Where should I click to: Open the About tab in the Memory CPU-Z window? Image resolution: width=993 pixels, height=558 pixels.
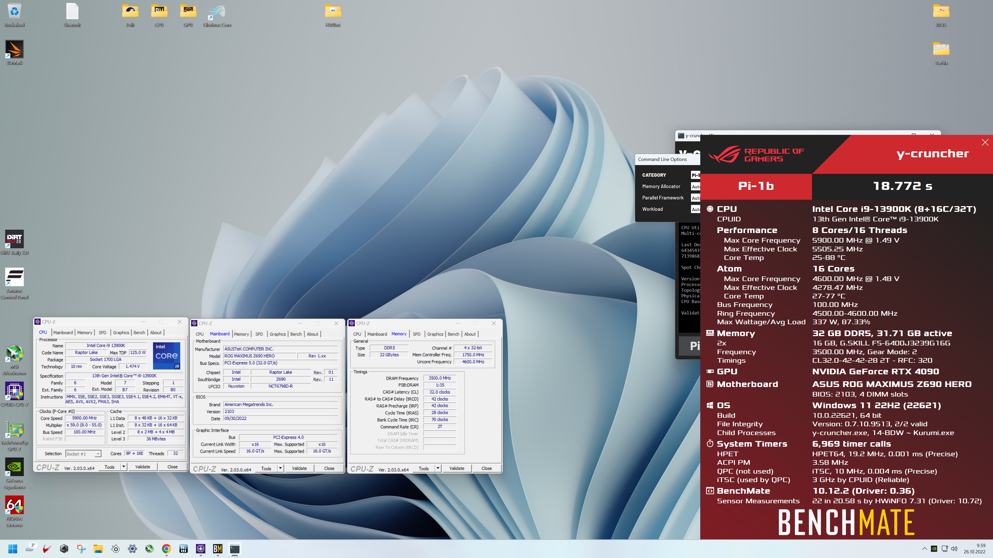(470, 334)
